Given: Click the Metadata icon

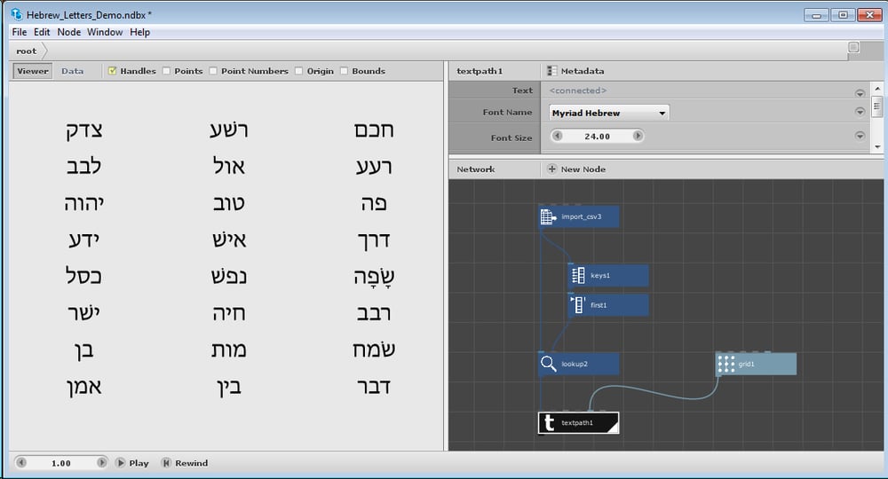Looking at the screenshot, I should pyautogui.click(x=551, y=71).
